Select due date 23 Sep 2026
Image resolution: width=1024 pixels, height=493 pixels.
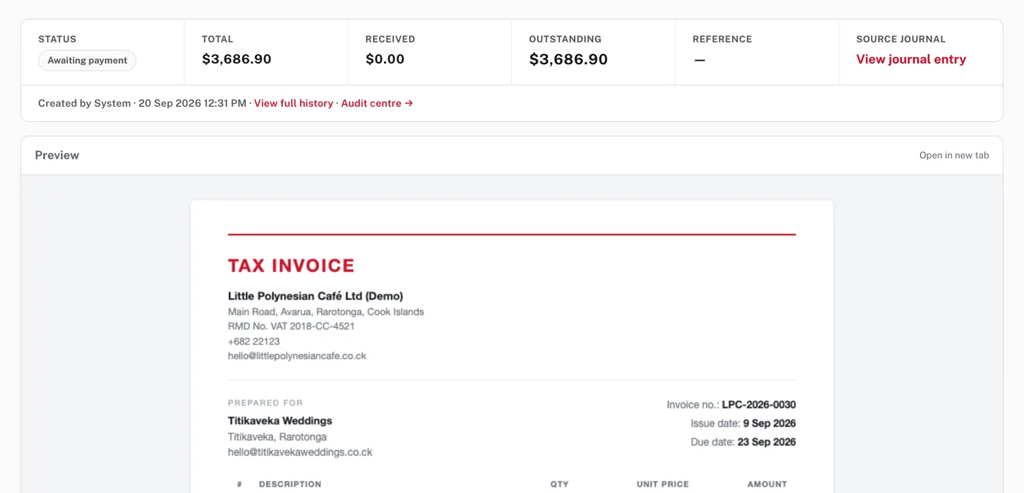(x=767, y=442)
